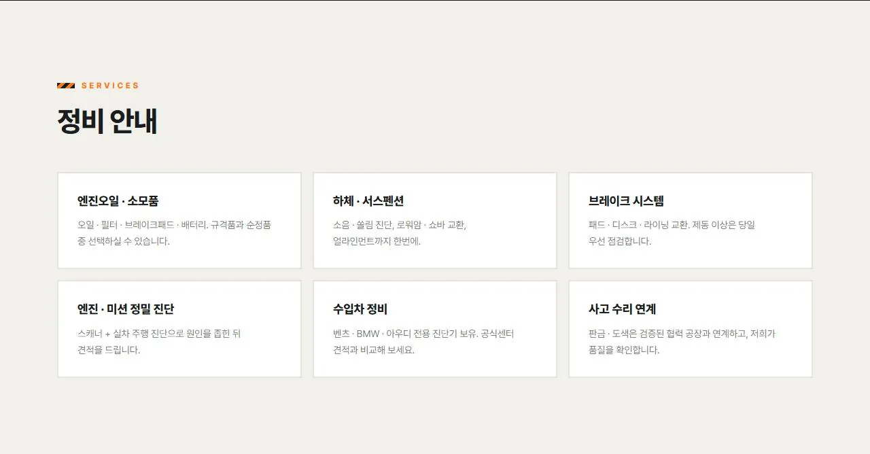The height and width of the screenshot is (454, 870).
Task: Click the 정비 안내 heading
Action: point(107,122)
